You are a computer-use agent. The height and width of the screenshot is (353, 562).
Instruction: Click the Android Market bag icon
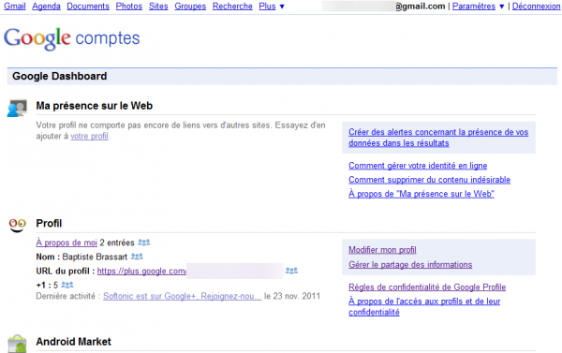[17, 344]
